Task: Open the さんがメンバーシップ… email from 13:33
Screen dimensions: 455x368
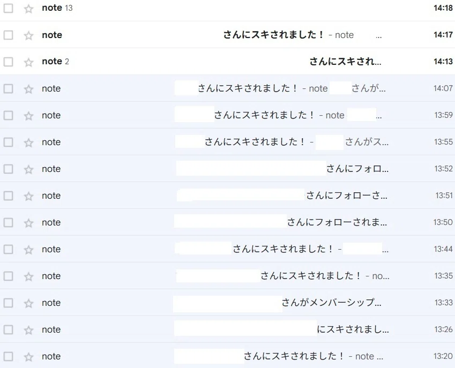Action: [331, 303]
